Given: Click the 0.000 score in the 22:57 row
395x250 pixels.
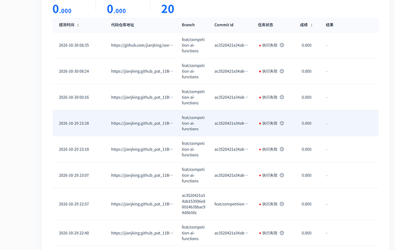Looking at the screenshot, I should point(306,204).
